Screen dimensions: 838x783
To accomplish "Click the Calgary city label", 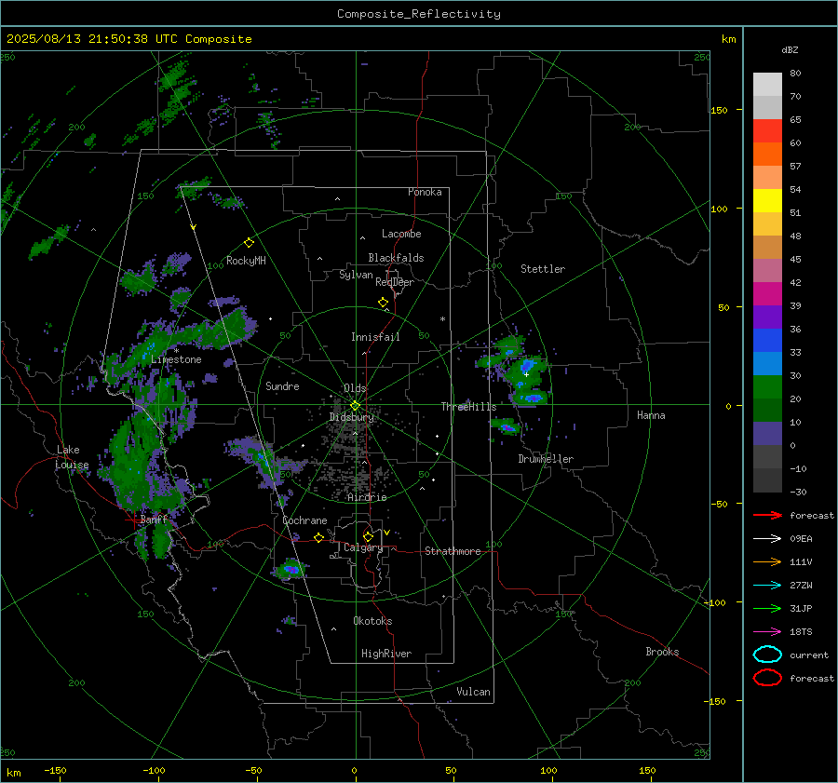I will 363,547.
